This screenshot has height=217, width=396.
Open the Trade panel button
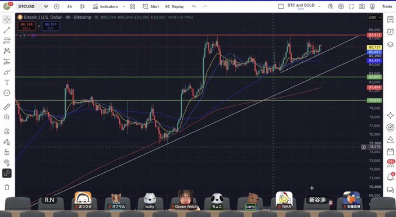[387, 6]
